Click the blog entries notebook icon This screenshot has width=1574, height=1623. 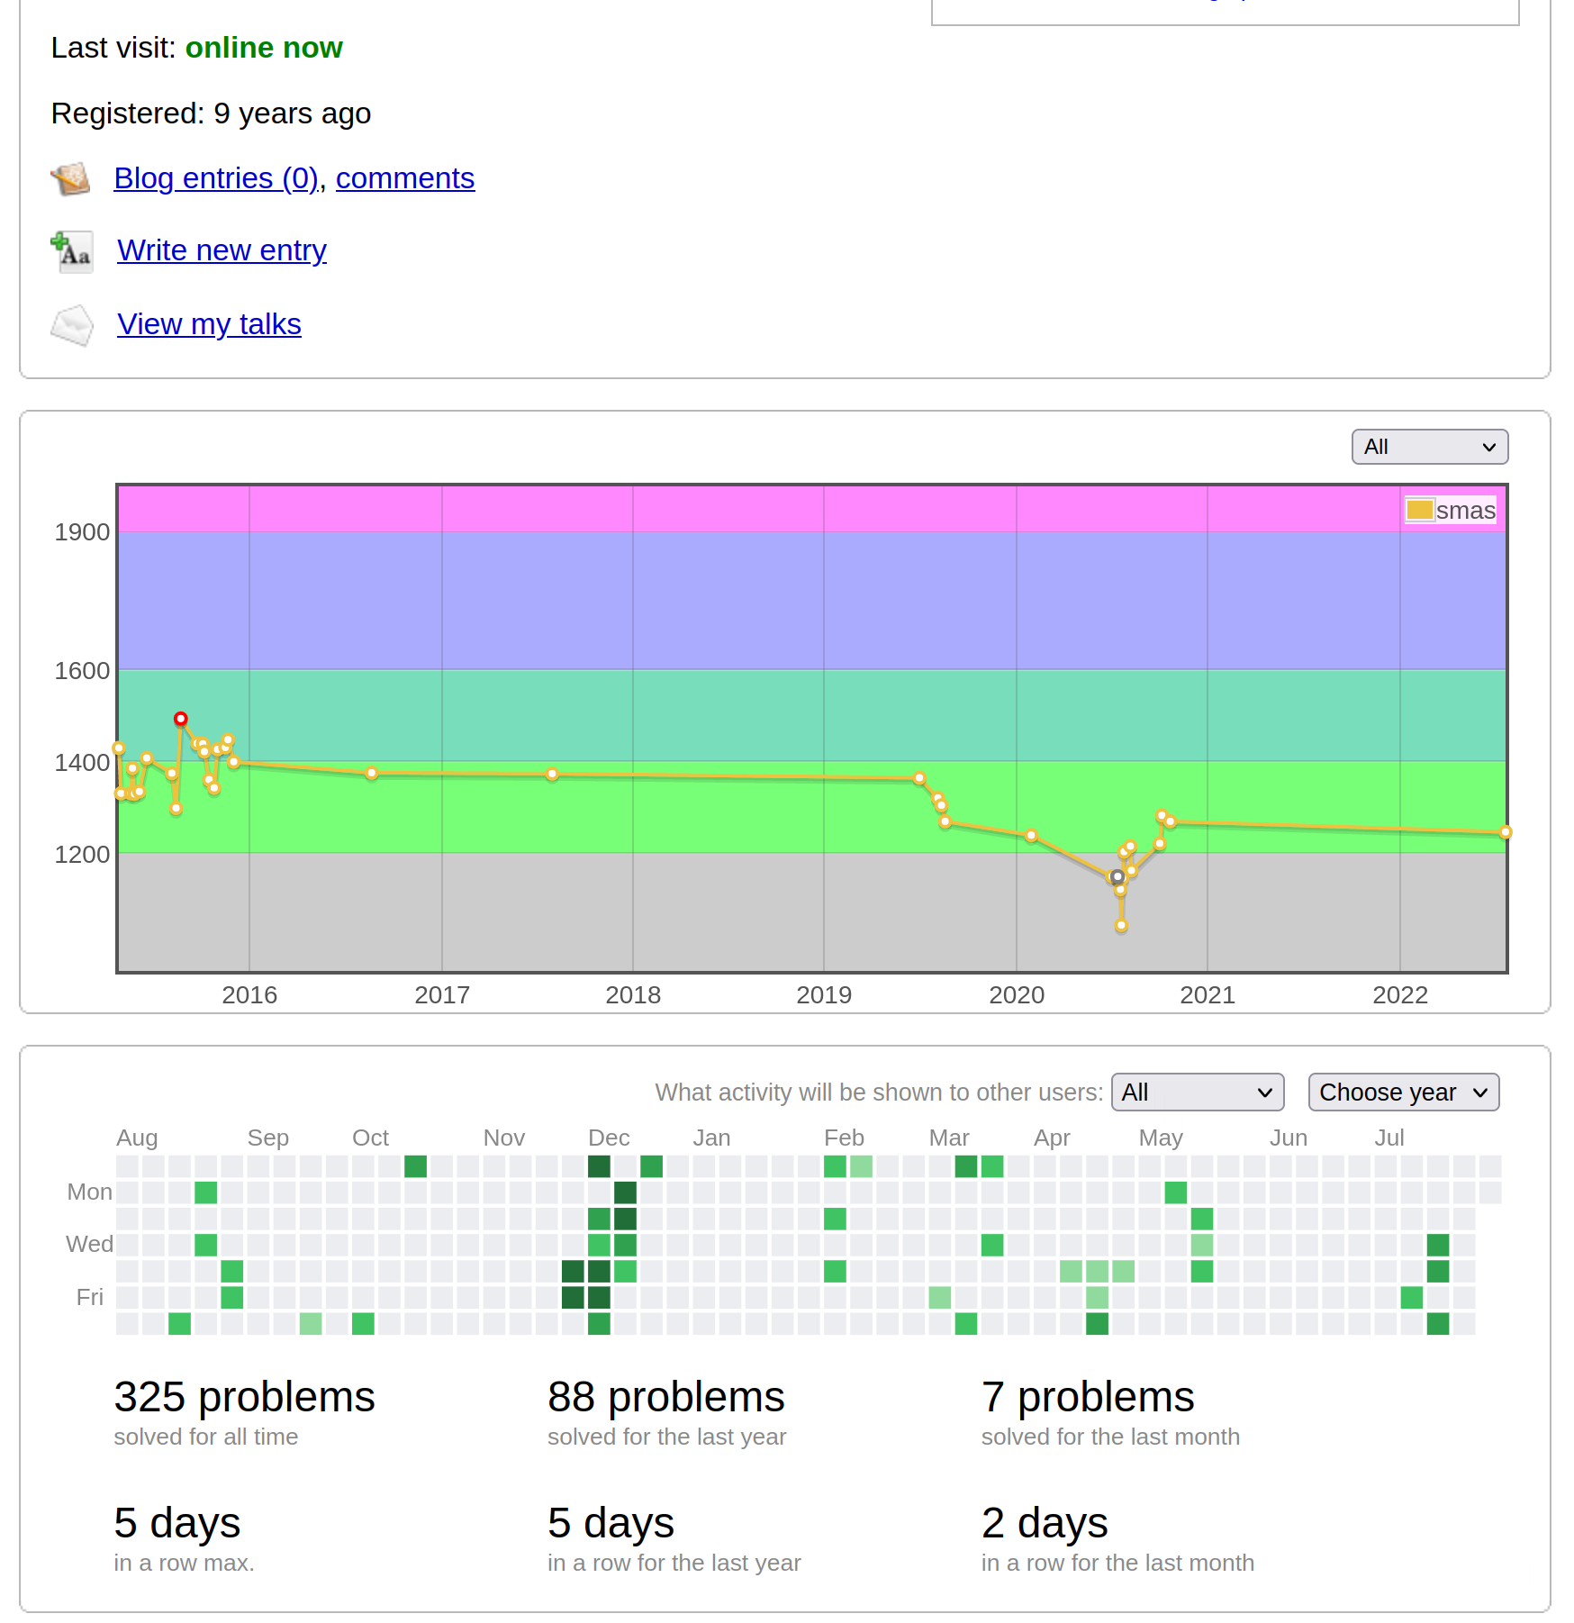(x=70, y=178)
